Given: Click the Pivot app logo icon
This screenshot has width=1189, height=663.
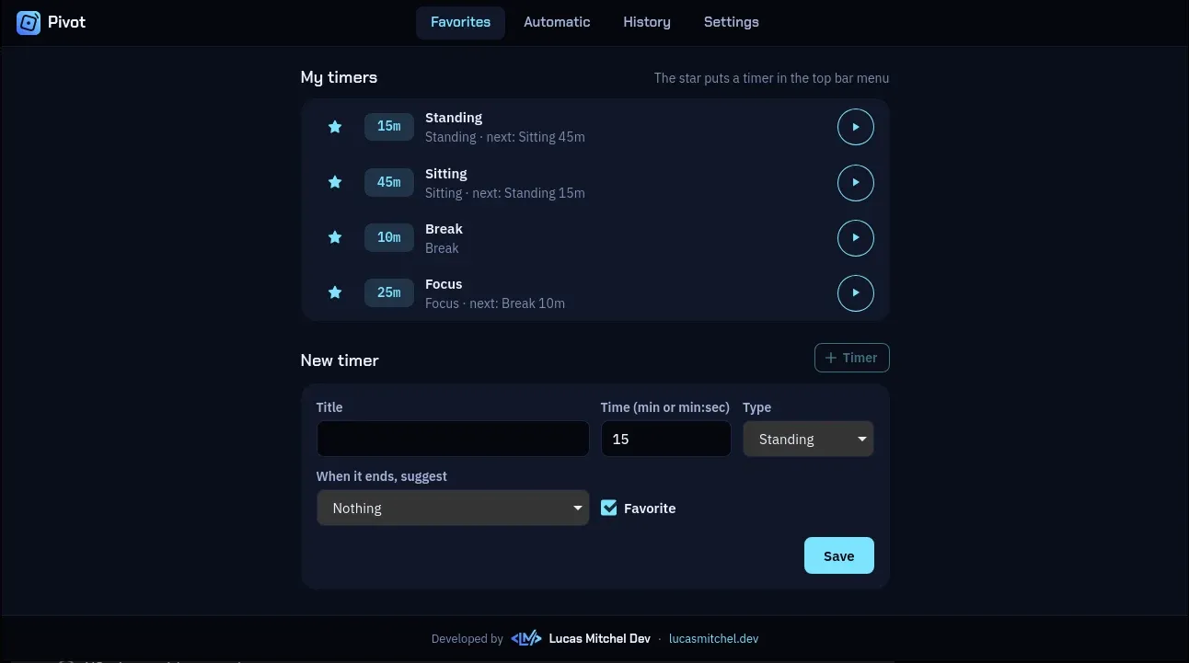Looking at the screenshot, I should 29,22.
